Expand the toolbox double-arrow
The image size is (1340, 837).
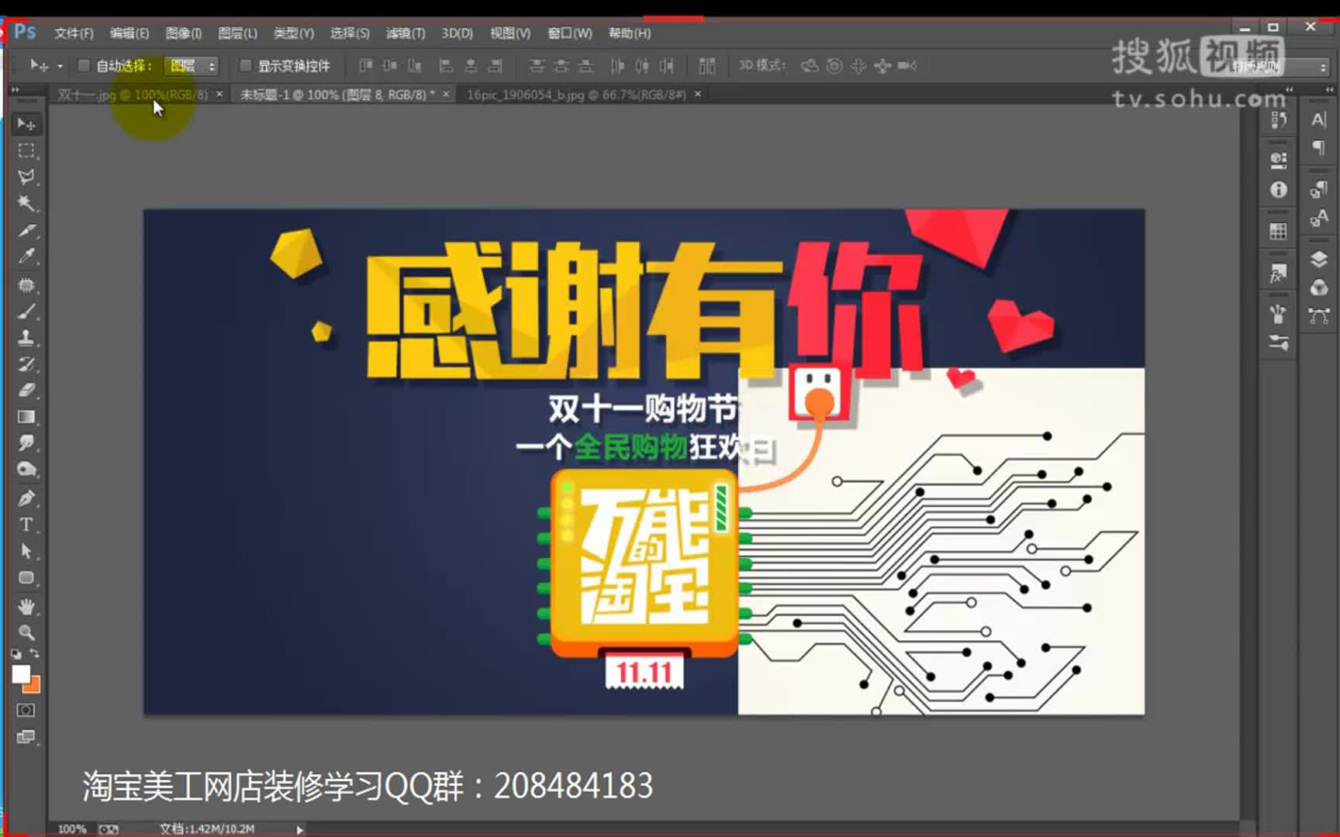[x=15, y=91]
